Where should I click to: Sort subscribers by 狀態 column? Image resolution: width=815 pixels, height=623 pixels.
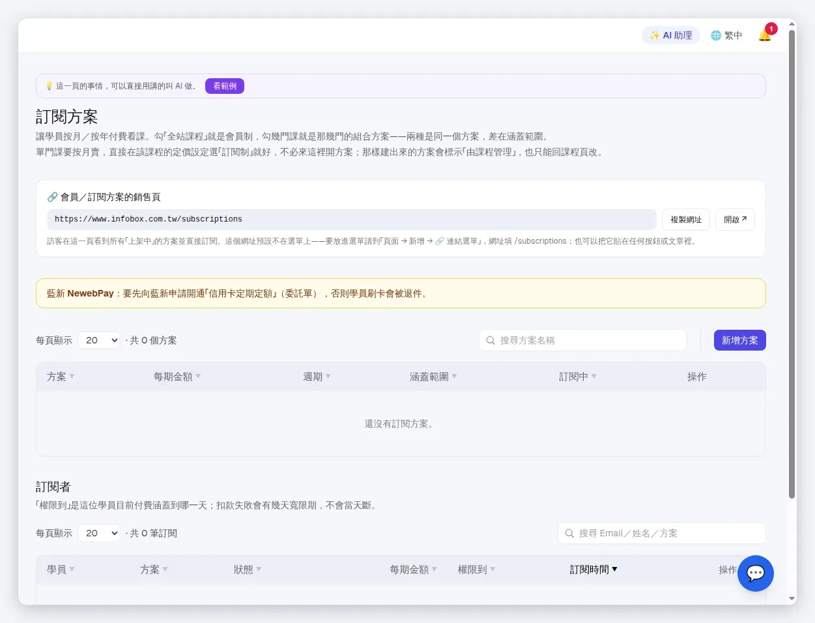[x=248, y=570]
